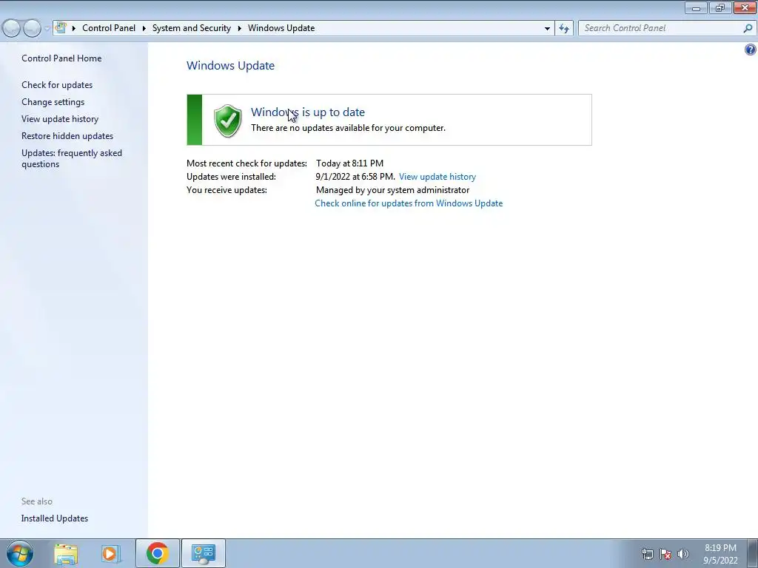The height and width of the screenshot is (568, 758).
Task: Select Control Panel breadcrumb segment
Action: pos(109,28)
